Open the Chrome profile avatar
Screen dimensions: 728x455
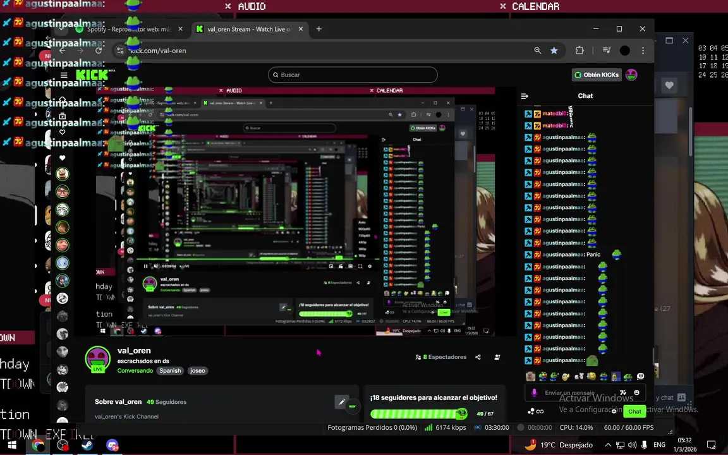625,51
